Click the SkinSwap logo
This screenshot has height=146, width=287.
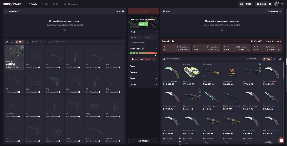pyautogui.click(x=12, y=4)
